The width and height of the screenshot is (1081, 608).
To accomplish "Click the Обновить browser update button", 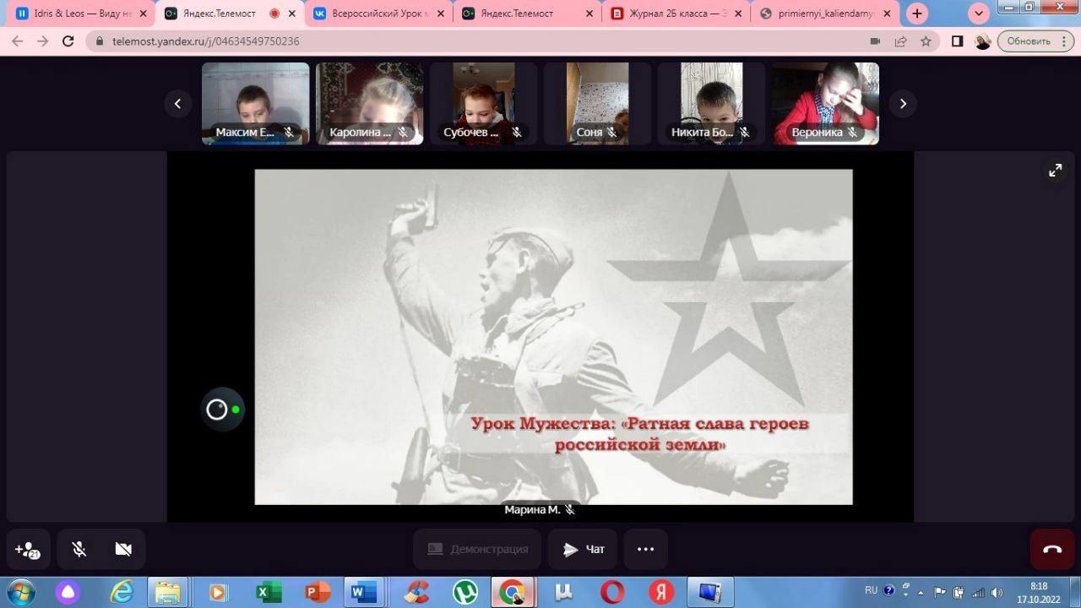I will [1028, 41].
